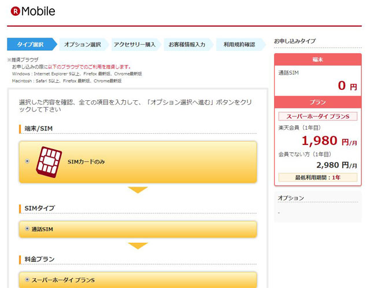Go to the タイプ選択 step tab
This screenshot has height=288, width=370.
pos(32,44)
